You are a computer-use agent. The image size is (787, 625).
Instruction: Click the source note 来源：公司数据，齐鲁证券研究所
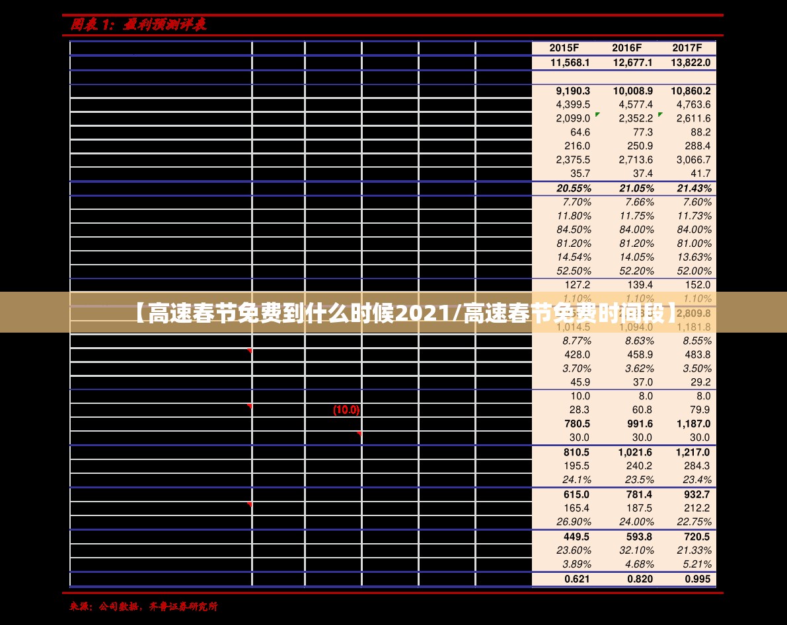143,607
